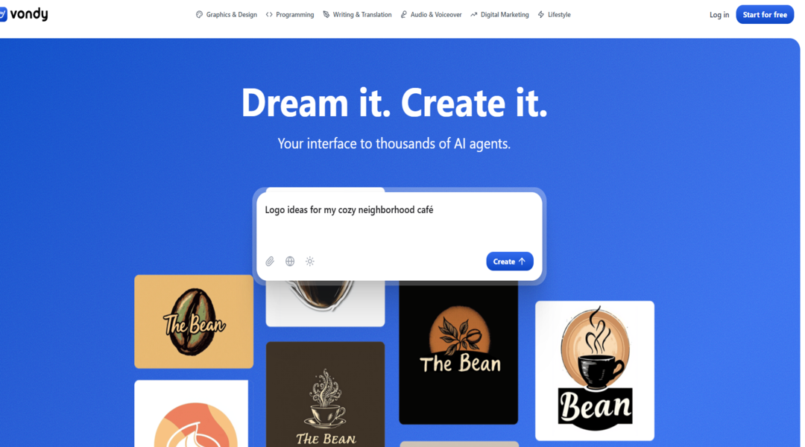Click the Start for free button
The width and height of the screenshot is (805, 447).
point(765,14)
